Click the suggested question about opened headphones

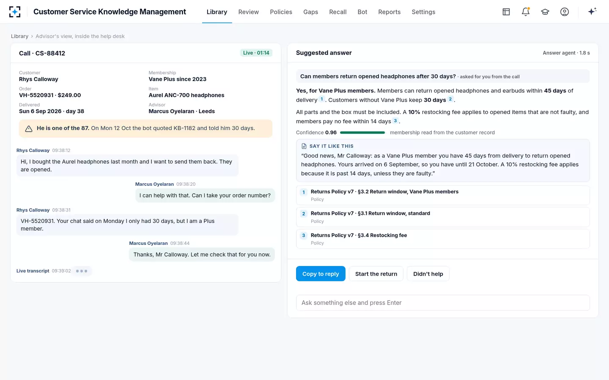click(443, 76)
